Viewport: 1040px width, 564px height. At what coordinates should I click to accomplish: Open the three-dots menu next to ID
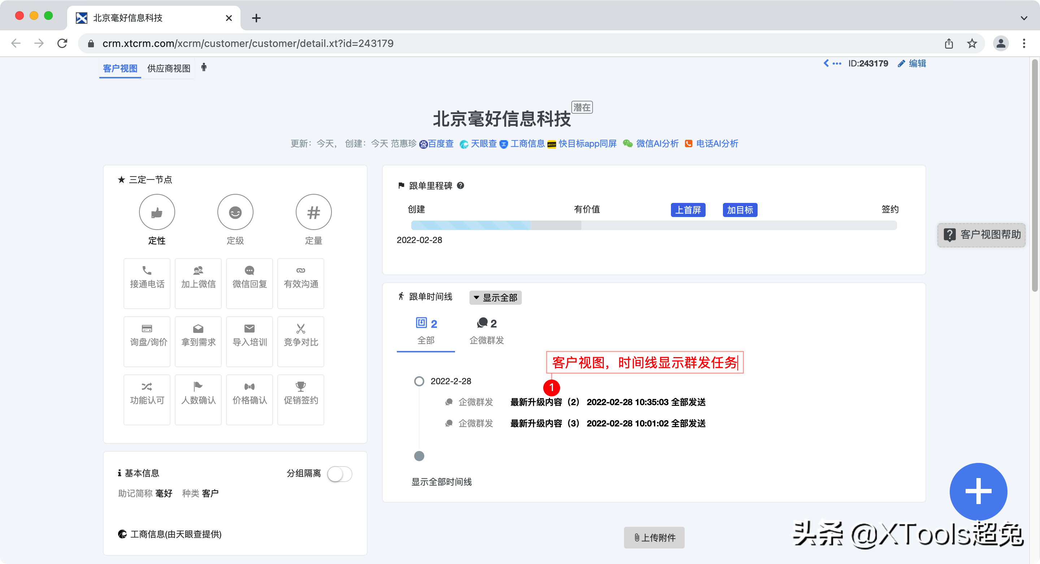click(837, 64)
